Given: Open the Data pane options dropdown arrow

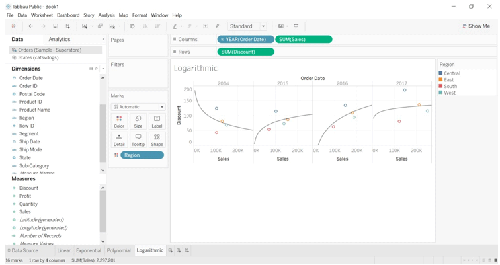Looking at the screenshot, I should [103, 40].
